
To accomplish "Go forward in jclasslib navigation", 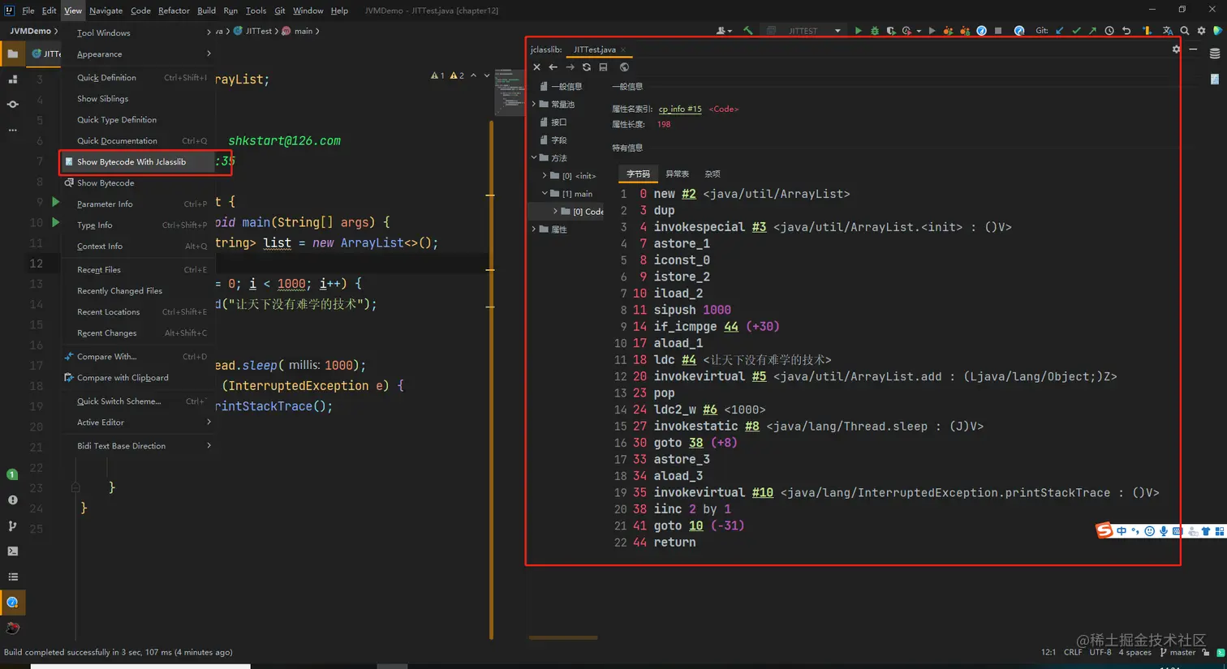I will pyautogui.click(x=570, y=67).
